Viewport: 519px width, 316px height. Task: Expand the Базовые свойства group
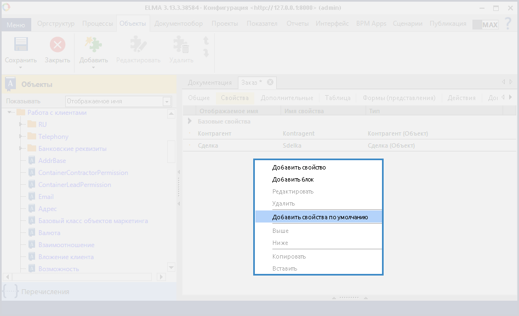point(190,121)
